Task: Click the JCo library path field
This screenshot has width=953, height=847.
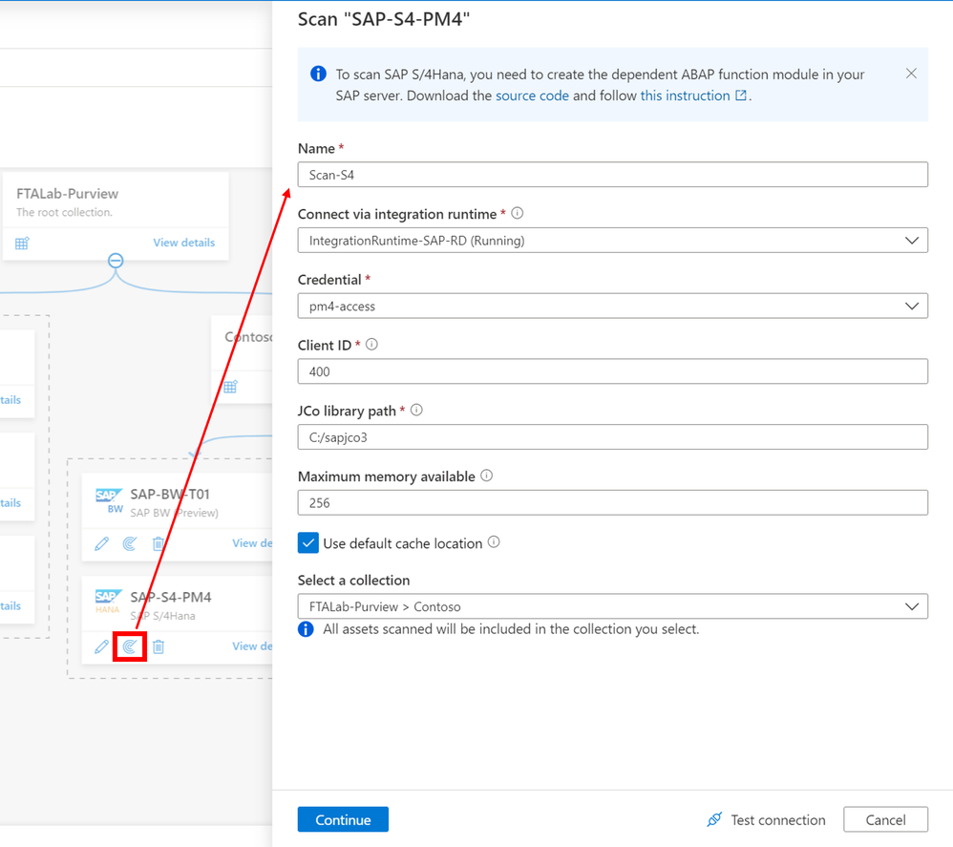Action: click(613, 436)
